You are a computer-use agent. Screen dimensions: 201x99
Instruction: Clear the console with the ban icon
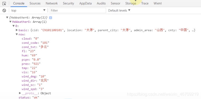4,10
